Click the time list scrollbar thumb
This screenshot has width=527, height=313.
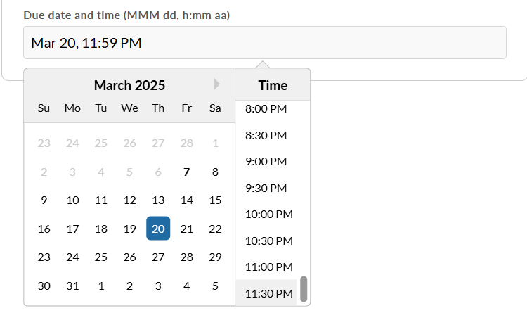pyautogui.click(x=304, y=289)
